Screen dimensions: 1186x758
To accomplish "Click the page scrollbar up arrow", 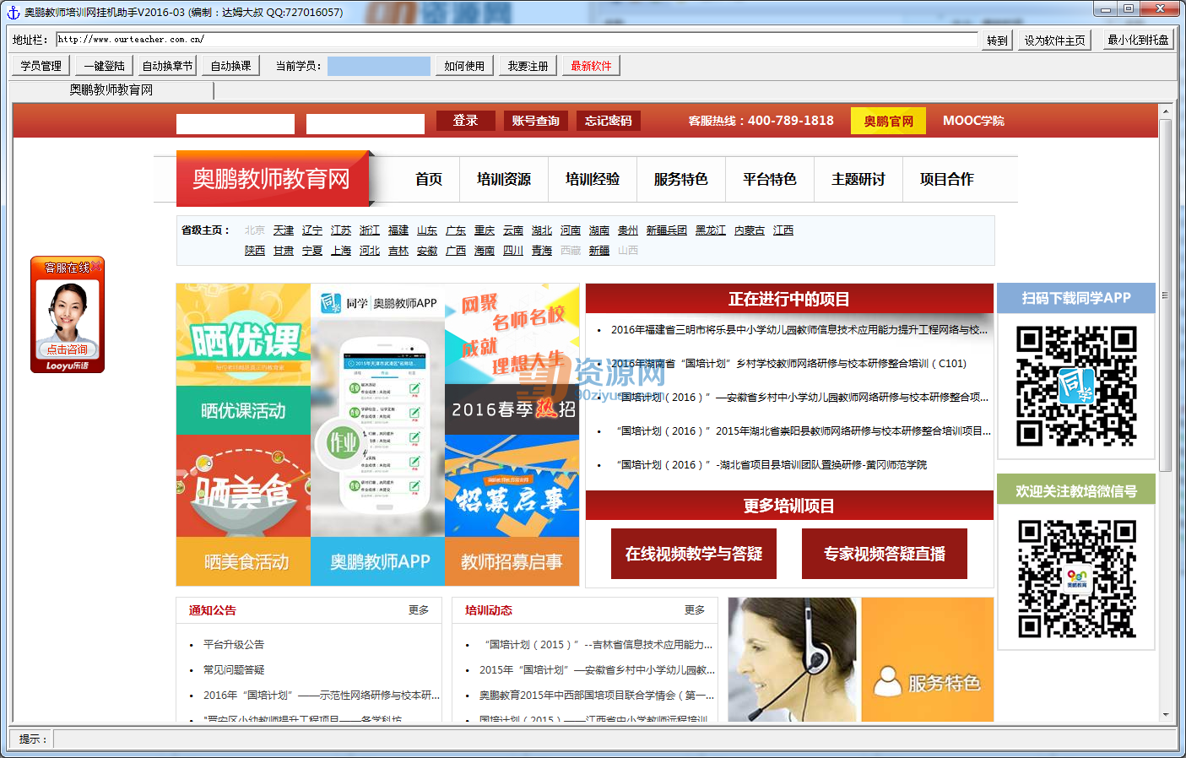I will pyautogui.click(x=1166, y=111).
